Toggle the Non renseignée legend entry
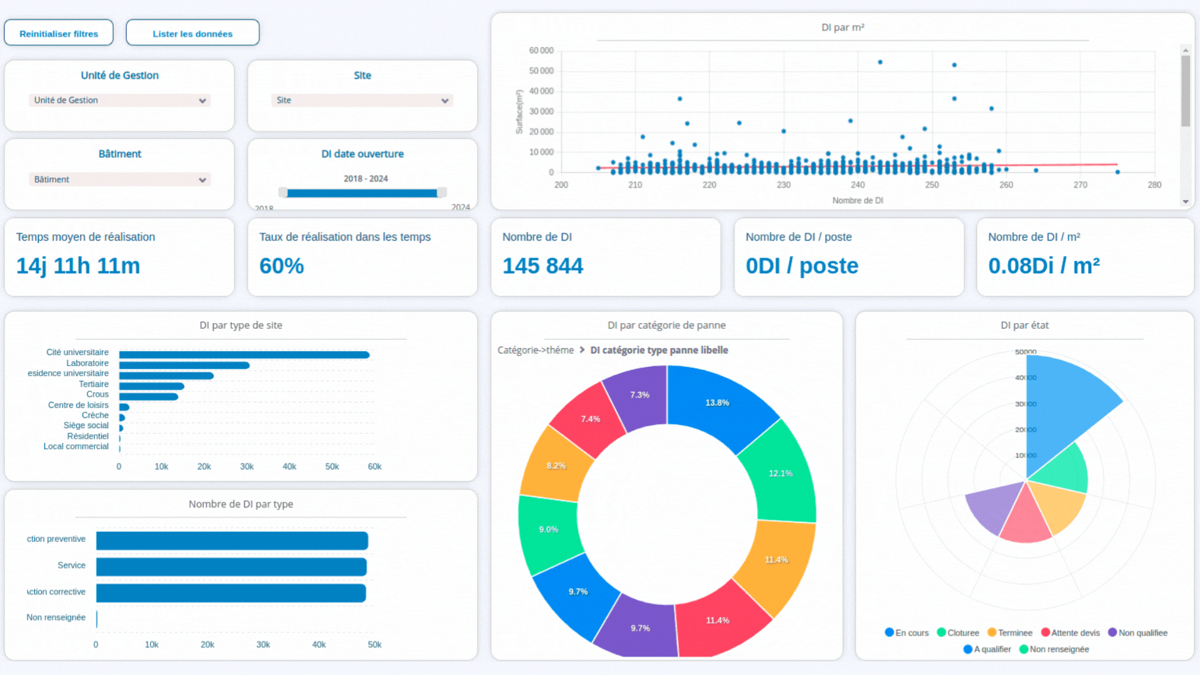 tap(1054, 649)
